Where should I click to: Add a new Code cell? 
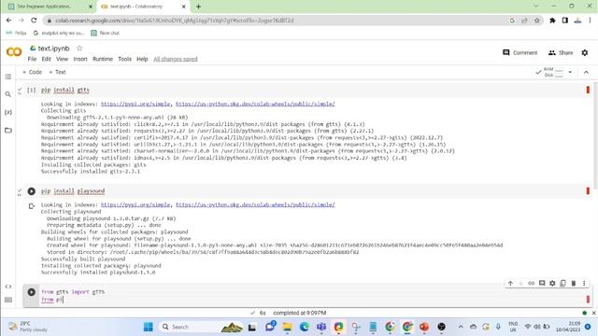(x=32, y=72)
